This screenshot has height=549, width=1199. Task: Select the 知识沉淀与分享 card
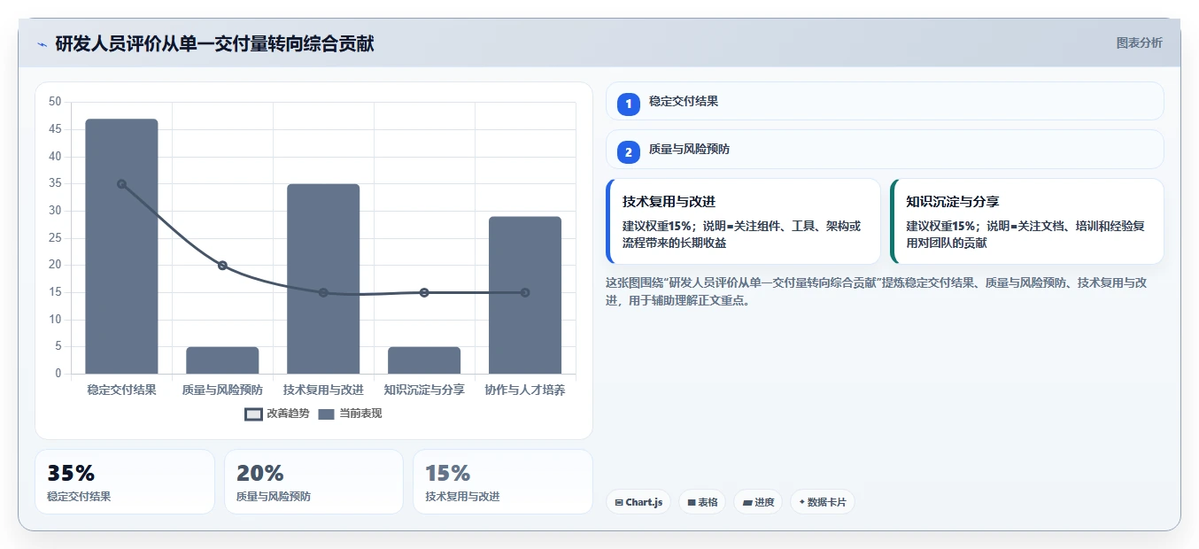click(1027, 221)
